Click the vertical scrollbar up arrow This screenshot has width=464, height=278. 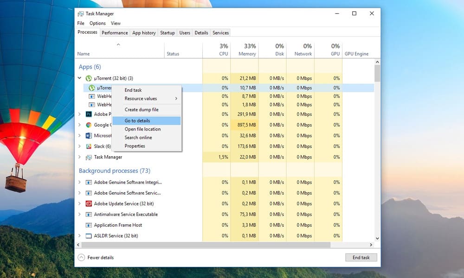point(377,62)
